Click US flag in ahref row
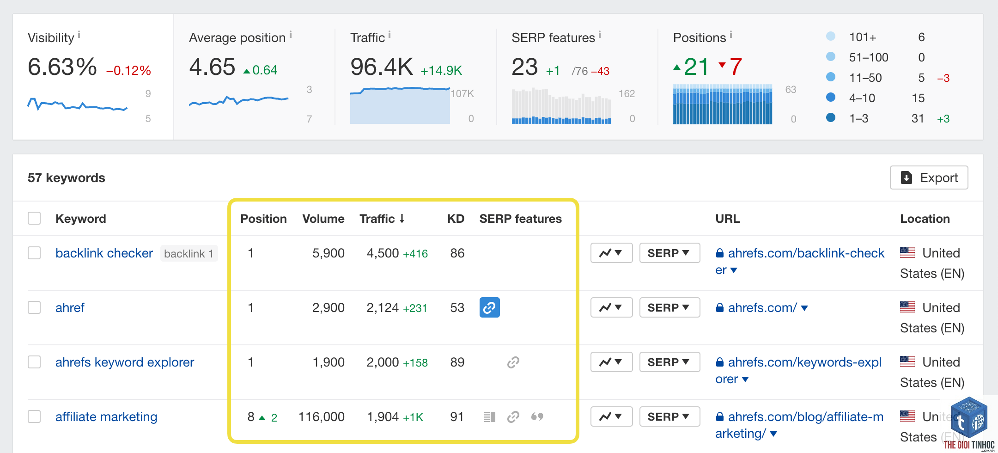This screenshot has height=453, width=998. pos(907,307)
